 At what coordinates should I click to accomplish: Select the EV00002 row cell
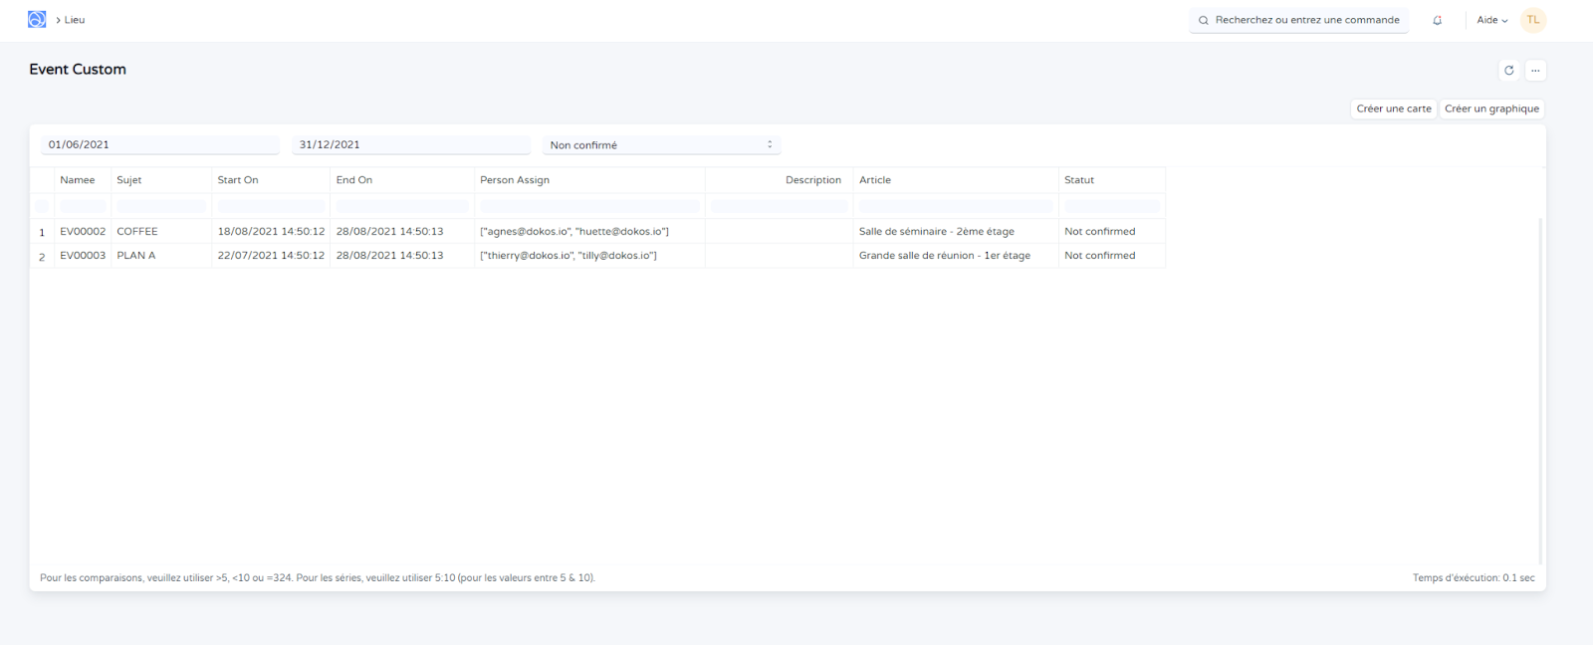coord(83,232)
